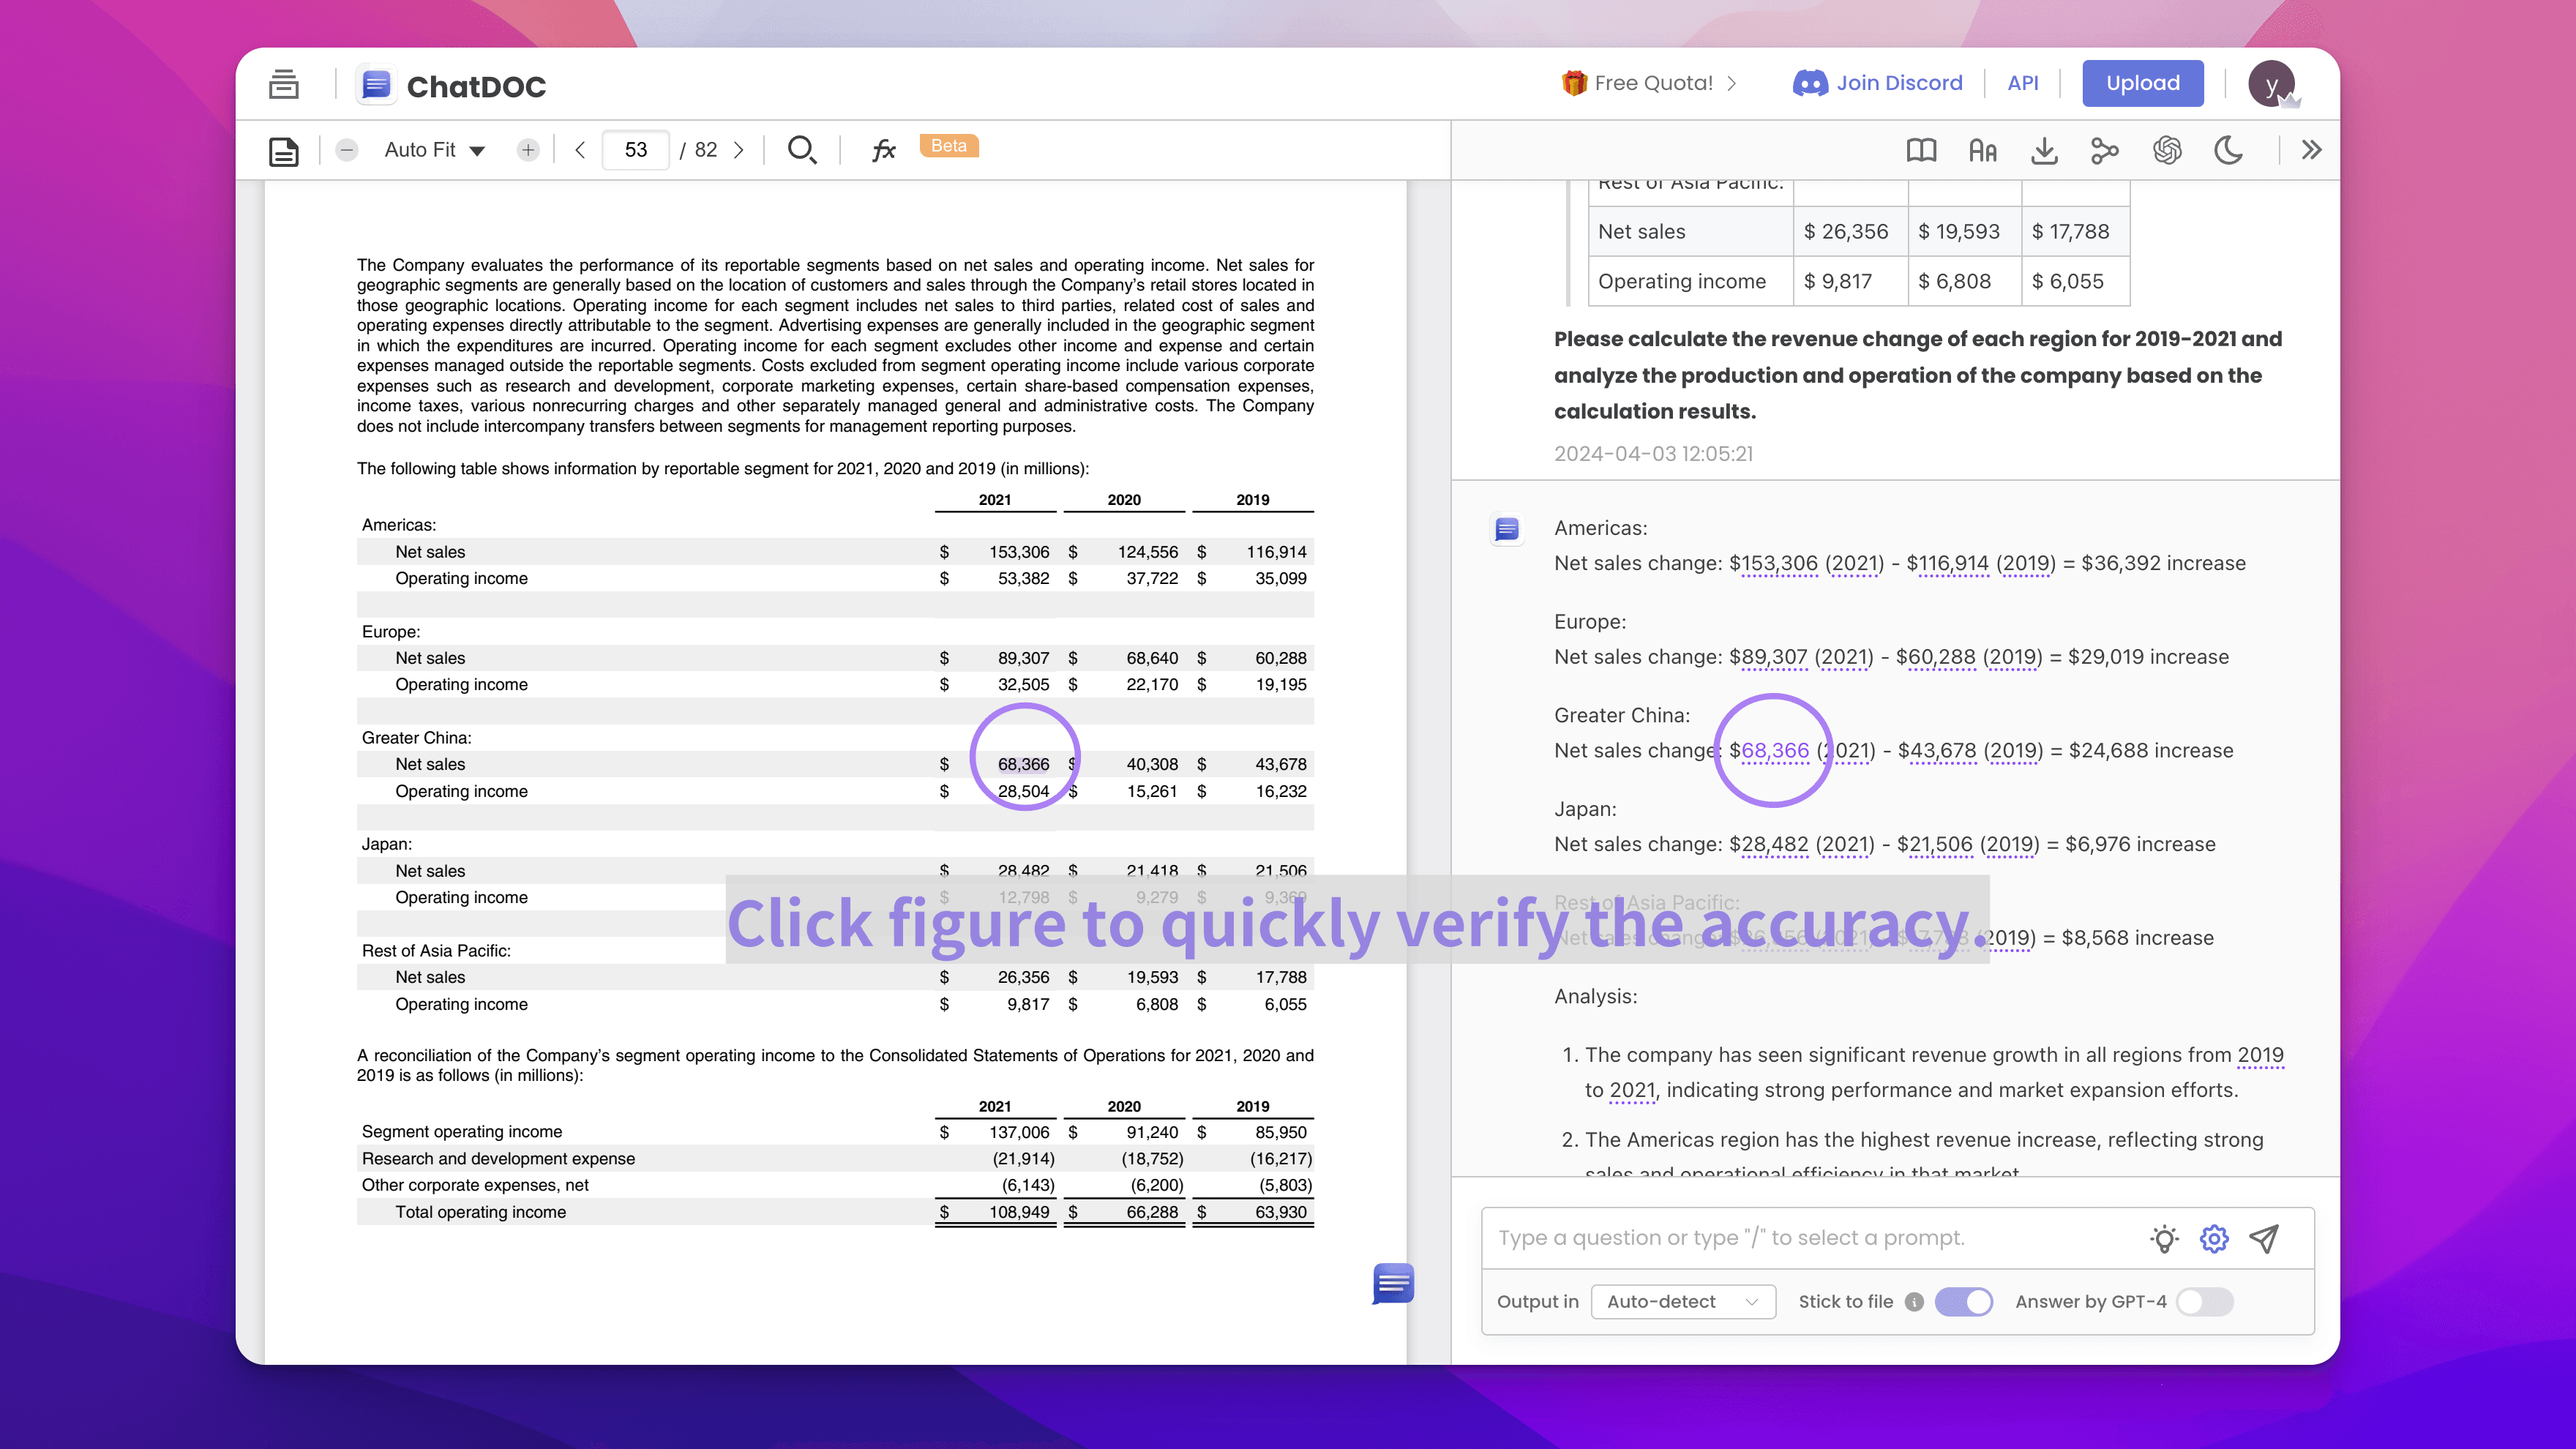This screenshot has width=2576, height=1449.
Task: Click the Upload button
Action: pyautogui.click(x=2142, y=83)
